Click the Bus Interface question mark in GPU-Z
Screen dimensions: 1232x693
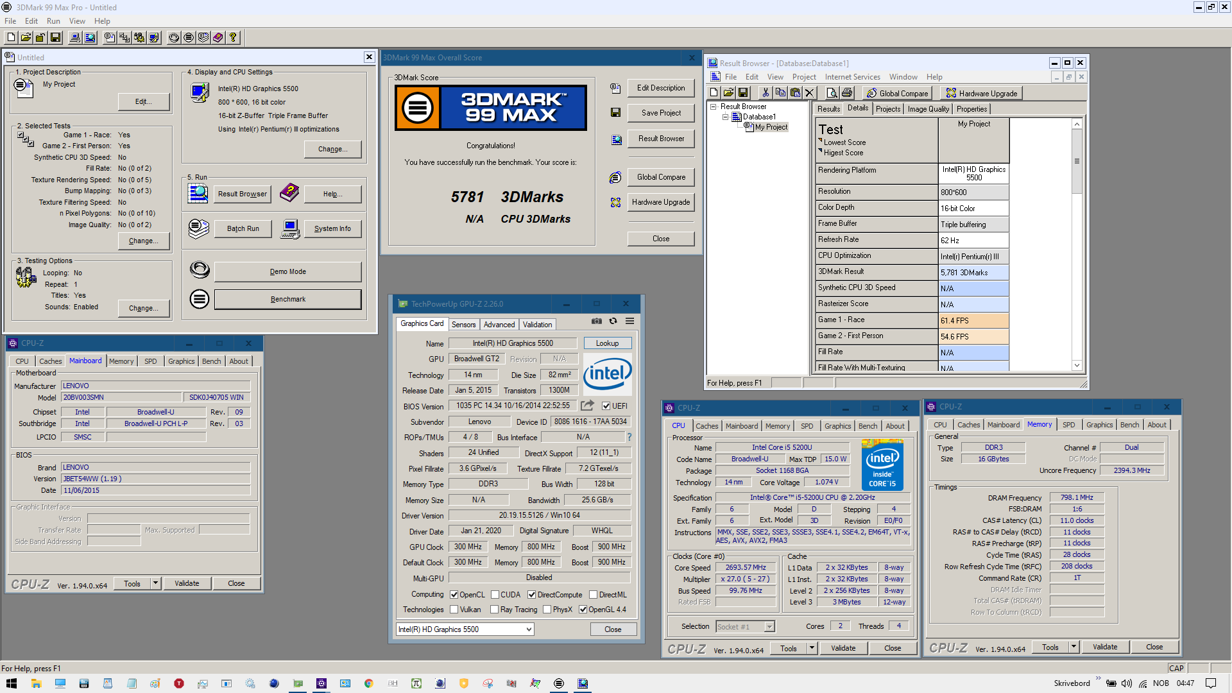click(629, 437)
